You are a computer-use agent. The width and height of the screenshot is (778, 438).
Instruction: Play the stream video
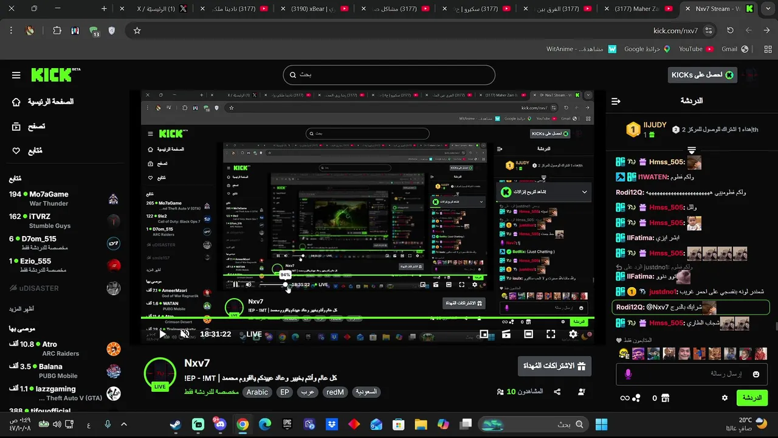tap(162, 334)
